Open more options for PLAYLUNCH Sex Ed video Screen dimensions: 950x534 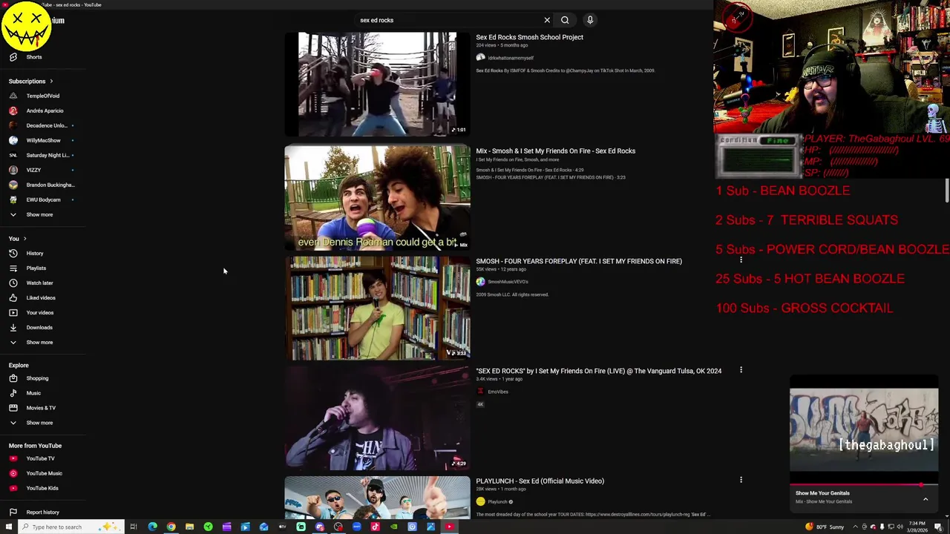coord(741,480)
